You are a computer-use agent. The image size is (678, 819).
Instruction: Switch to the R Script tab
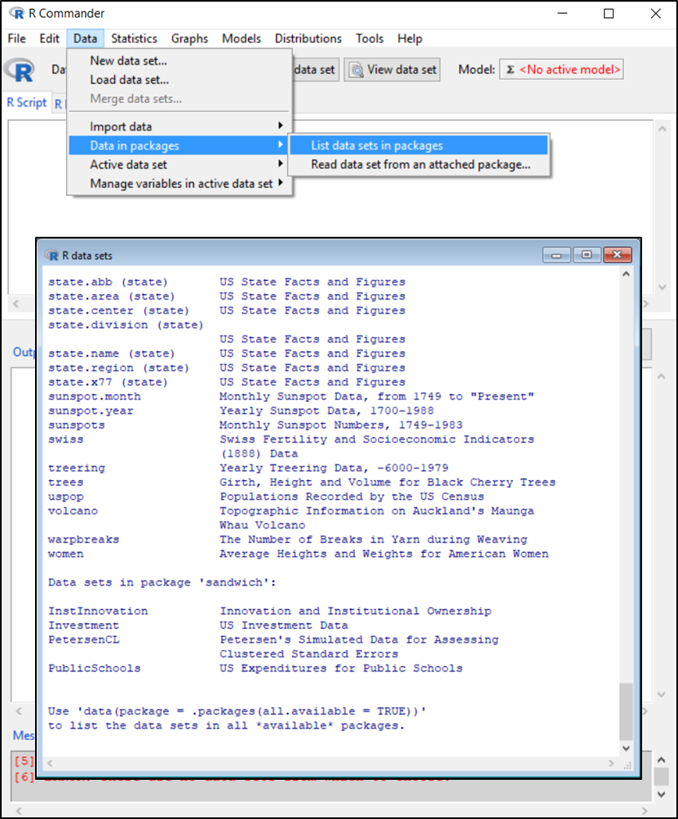pos(27,103)
